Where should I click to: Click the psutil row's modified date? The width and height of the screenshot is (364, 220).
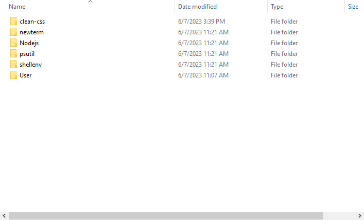pyautogui.click(x=203, y=54)
